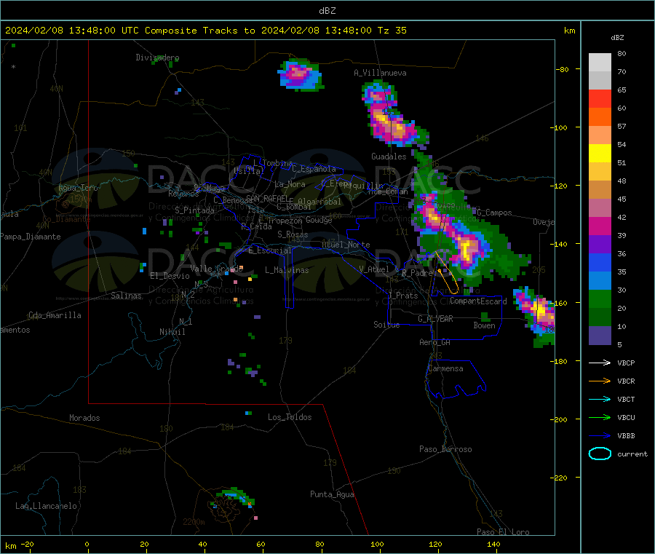Select the purple 36-39 dBZ swatch
This screenshot has height=554, width=655.
[x=600, y=245]
